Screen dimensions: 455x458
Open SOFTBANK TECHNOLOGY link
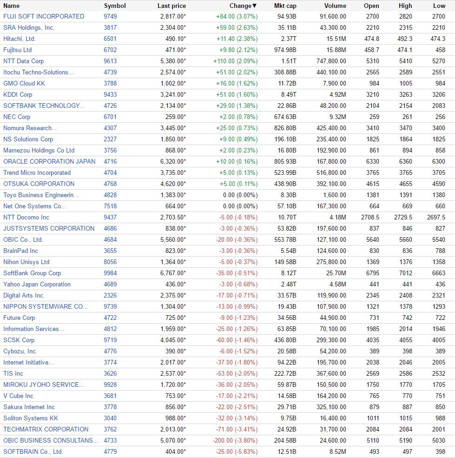click(x=44, y=106)
